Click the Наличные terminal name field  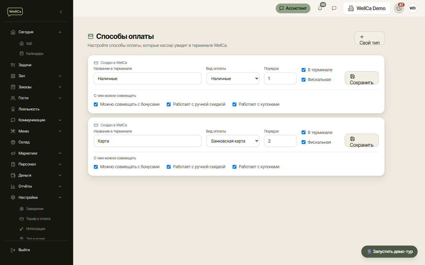(148, 79)
